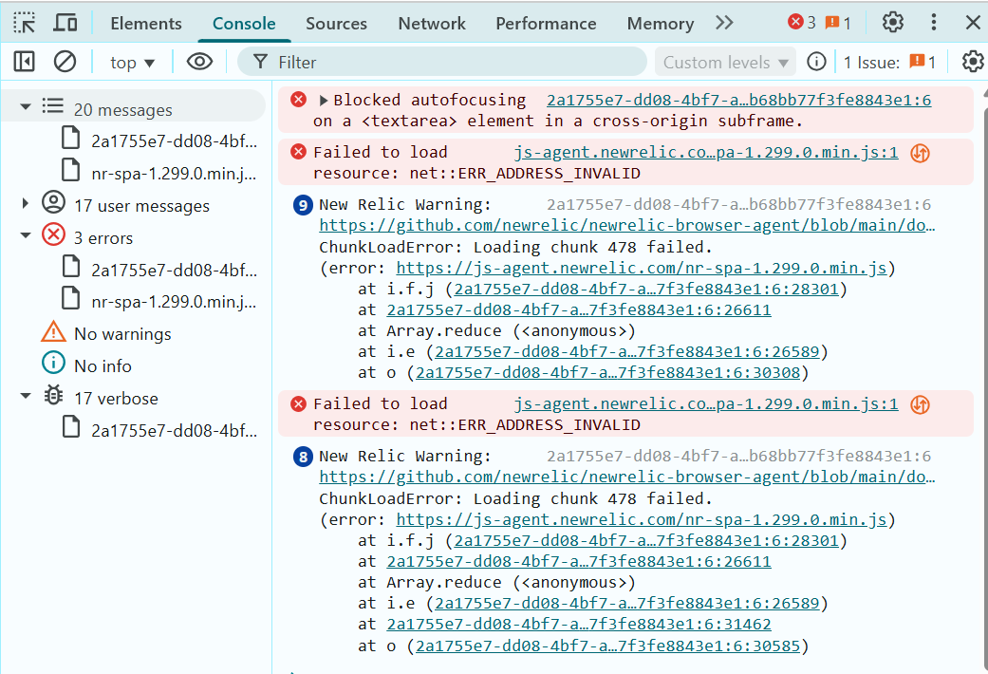Click the red error count badge

coord(801,23)
